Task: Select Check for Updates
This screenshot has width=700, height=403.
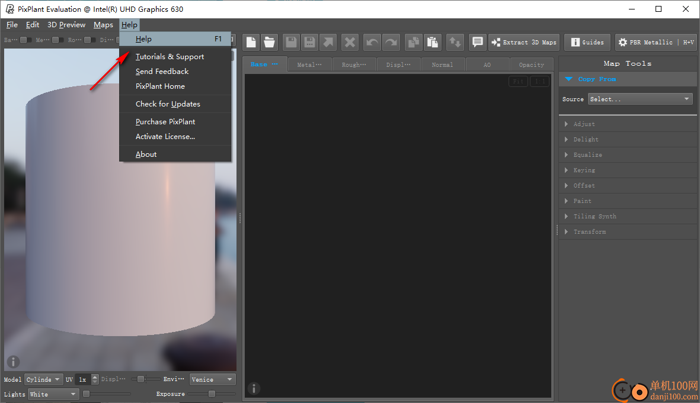Action: [x=175, y=104]
